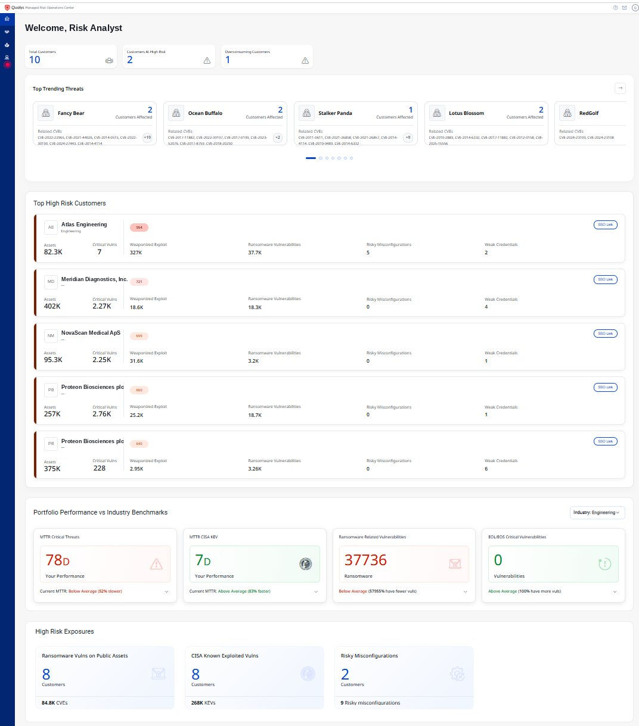Open the mail envelope icon

(x=624, y=8)
